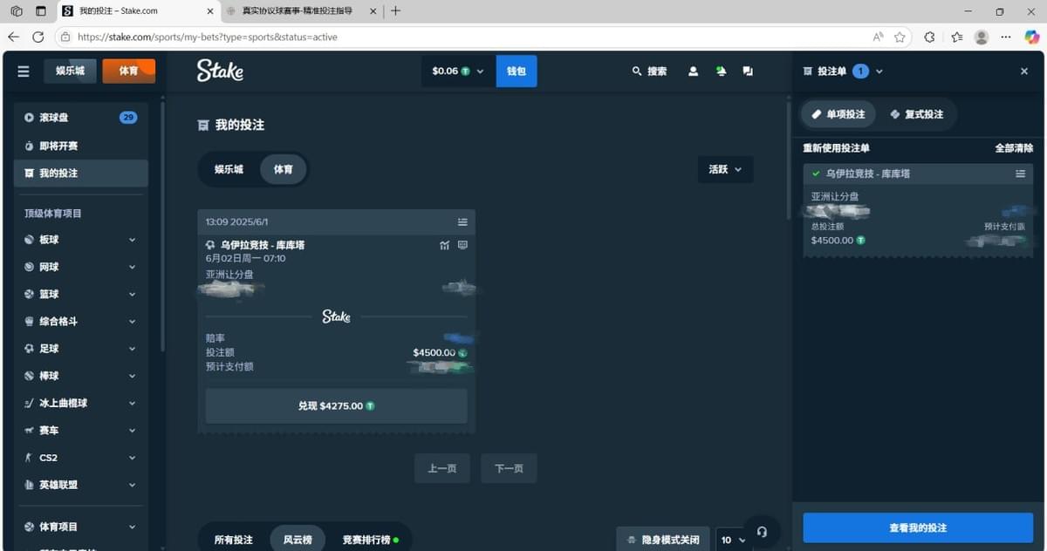Screen dimensions: 1047x551
Task: Open balance currency dropdown
Action: pos(458,71)
